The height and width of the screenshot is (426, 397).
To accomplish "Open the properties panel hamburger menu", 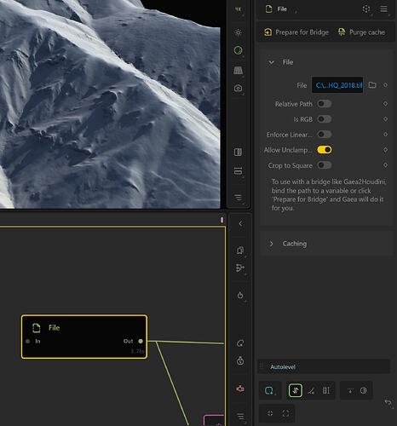I will pos(383,9).
